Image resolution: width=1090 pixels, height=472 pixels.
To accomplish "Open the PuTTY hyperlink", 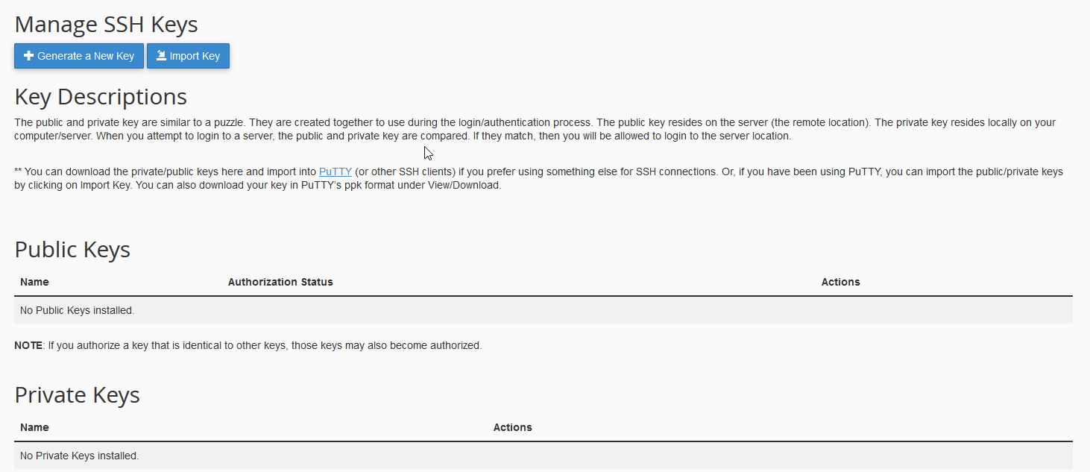I will coord(335,172).
